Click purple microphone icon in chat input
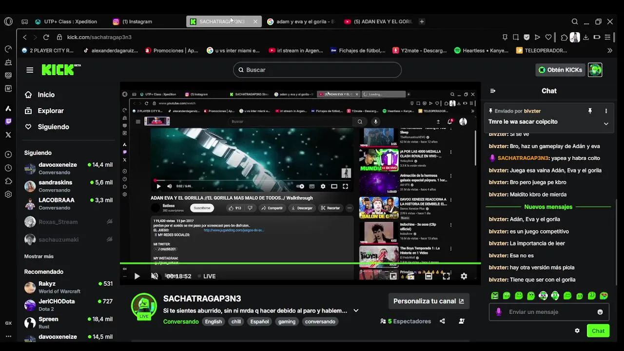624x351 pixels. coord(498,312)
